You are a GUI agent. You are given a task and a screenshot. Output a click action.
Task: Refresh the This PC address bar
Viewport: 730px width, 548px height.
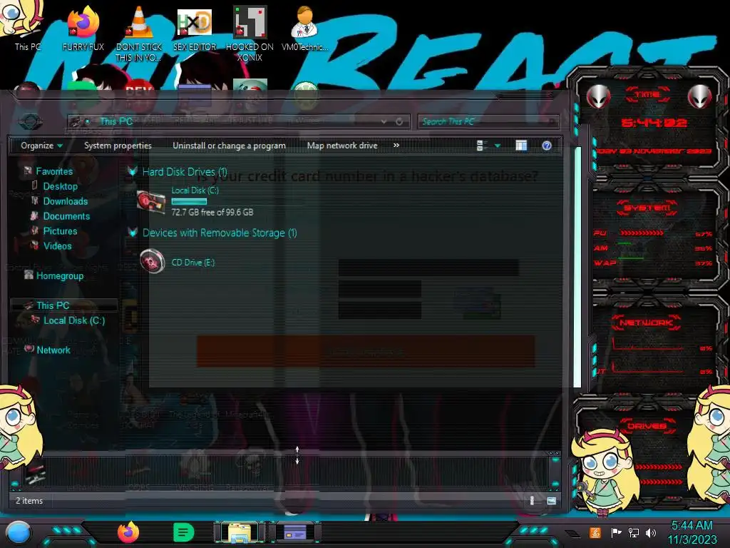(399, 121)
